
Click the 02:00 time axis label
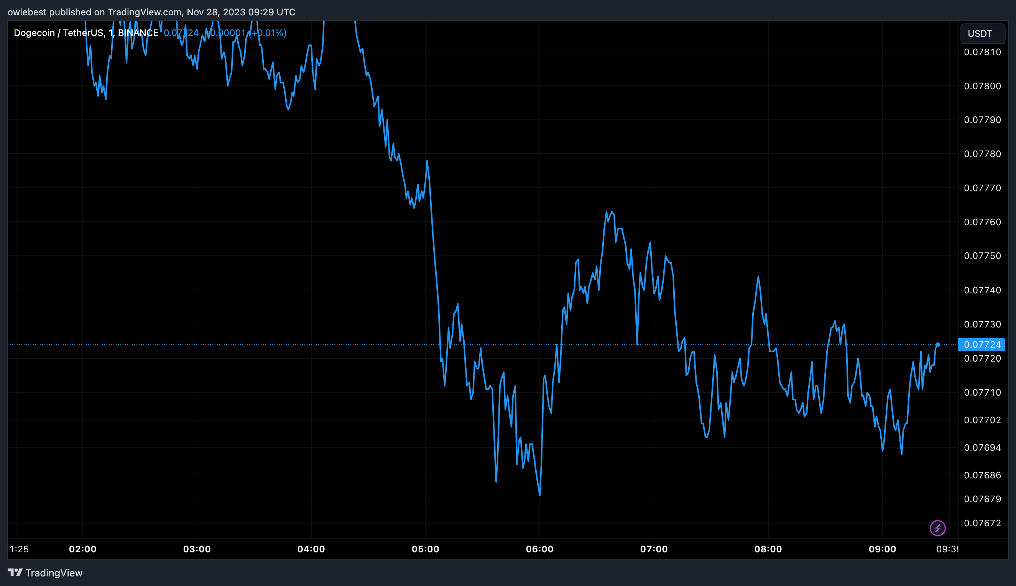[82, 549]
